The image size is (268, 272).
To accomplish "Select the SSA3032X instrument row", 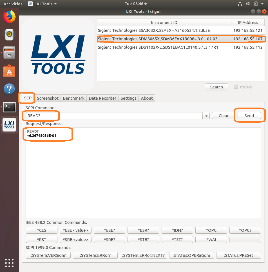I will [x=164, y=30].
